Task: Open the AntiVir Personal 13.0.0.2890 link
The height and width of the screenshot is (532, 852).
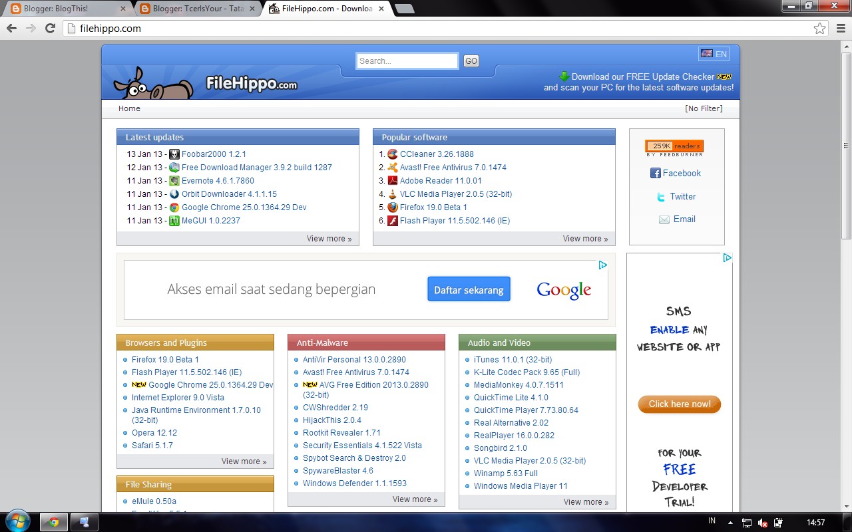Action: click(x=354, y=360)
